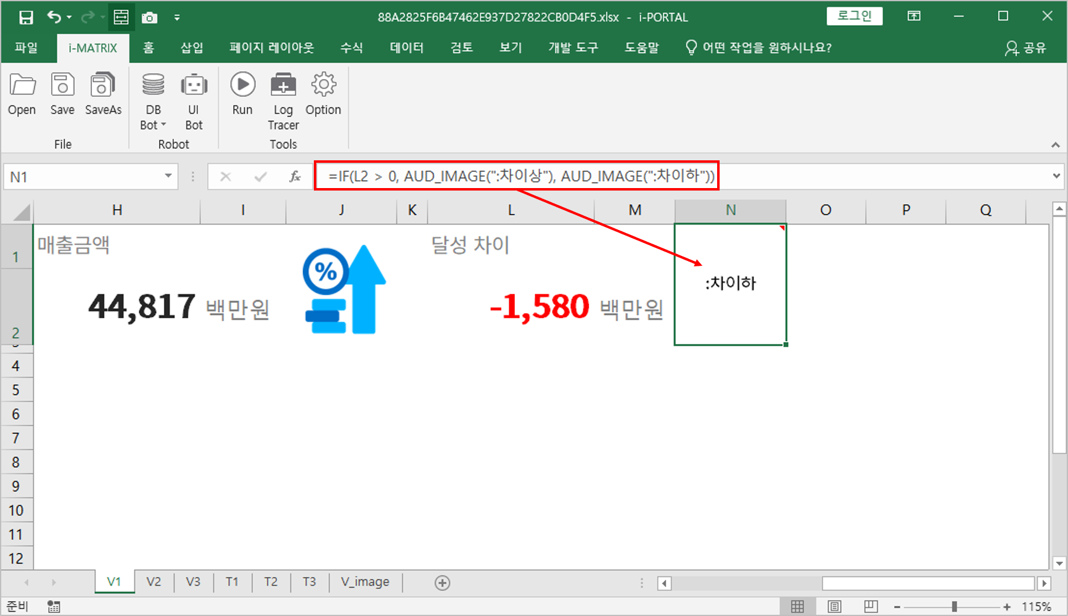Switch to the V_image sheet tab
Image resolution: width=1068 pixels, height=616 pixels.
[x=365, y=582]
